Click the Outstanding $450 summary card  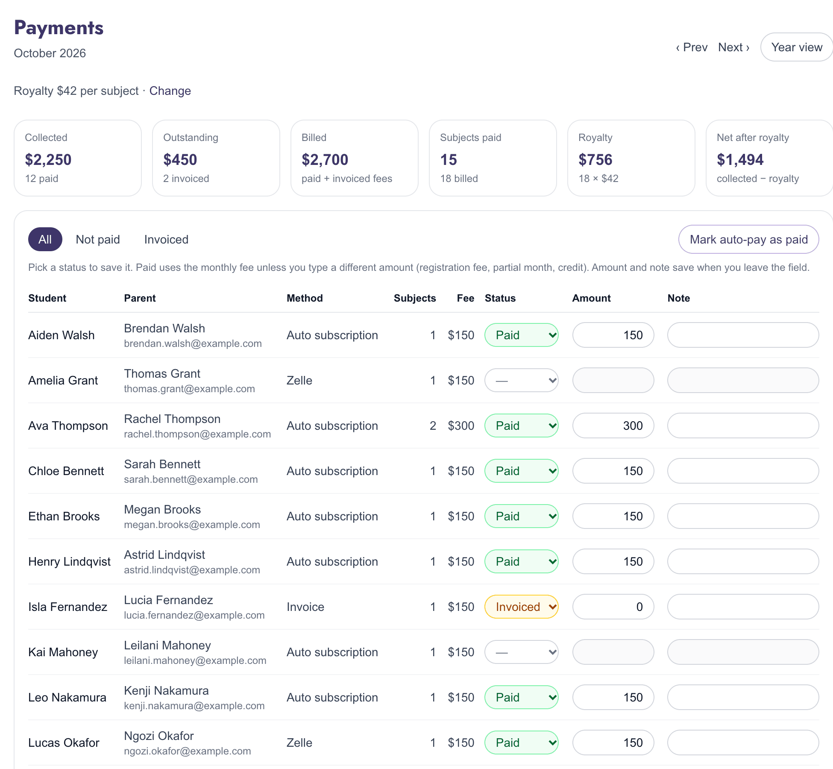(216, 158)
